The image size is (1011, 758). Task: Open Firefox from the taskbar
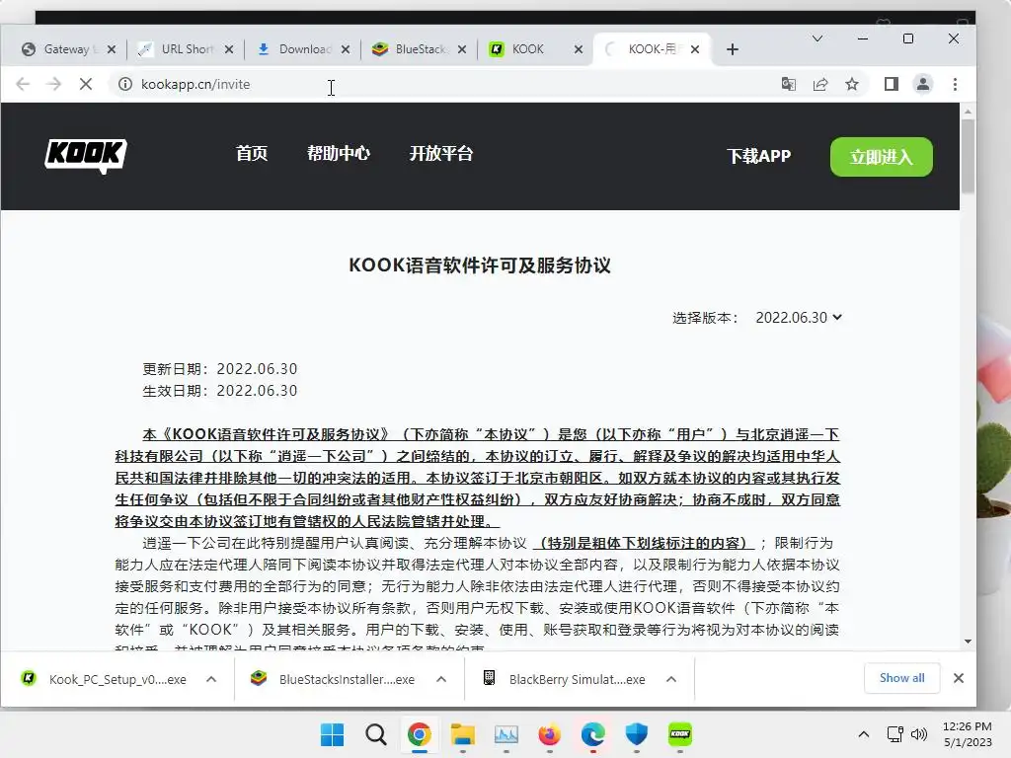click(549, 734)
